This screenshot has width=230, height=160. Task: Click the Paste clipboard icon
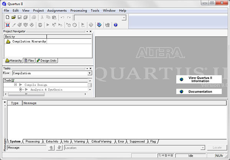click(54, 17)
